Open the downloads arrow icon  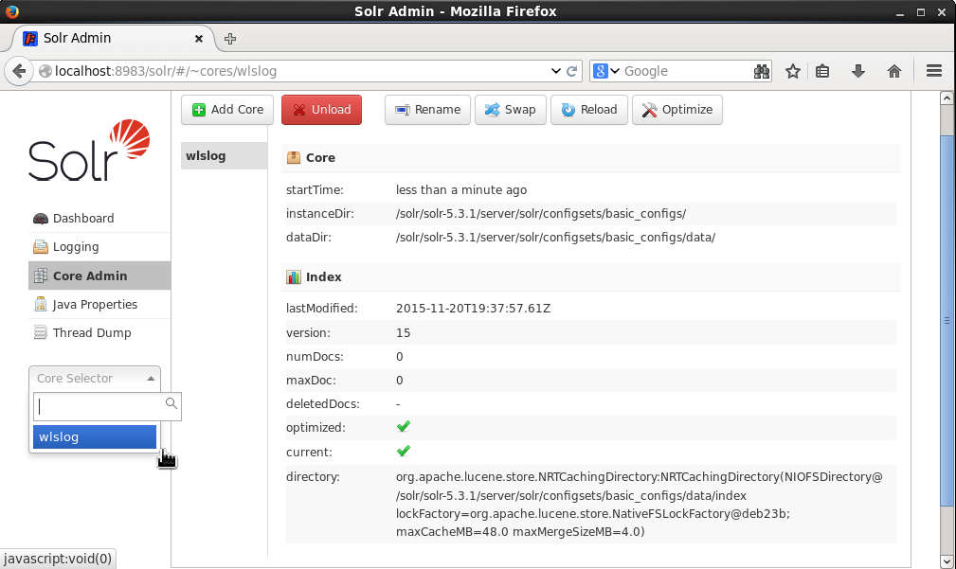click(858, 71)
